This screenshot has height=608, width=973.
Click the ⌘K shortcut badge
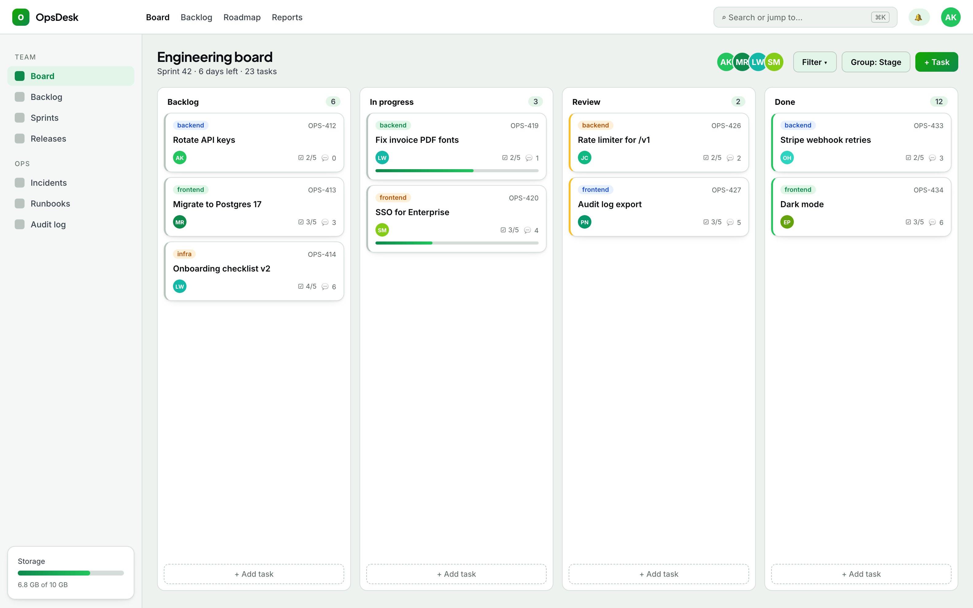(880, 17)
